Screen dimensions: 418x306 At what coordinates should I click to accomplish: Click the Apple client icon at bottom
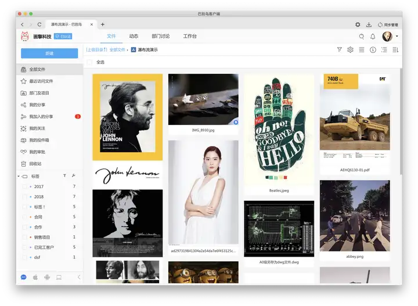pyautogui.click(x=35, y=277)
